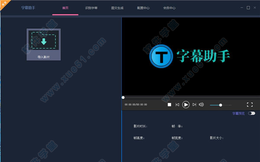Enter fullscreen with the corner brackets icon

pyautogui.click(x=250, y=105)
